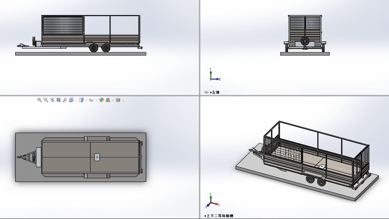389x219 pixels.
Task: Click the Edit Appearance color ball
Action: tap(102, 100)
